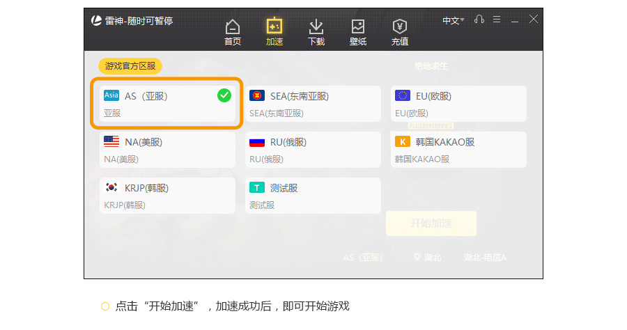627x330 pixels.
Task: Select the 测试服 test server
Action: pyautogui.click(x=313, y=196)
